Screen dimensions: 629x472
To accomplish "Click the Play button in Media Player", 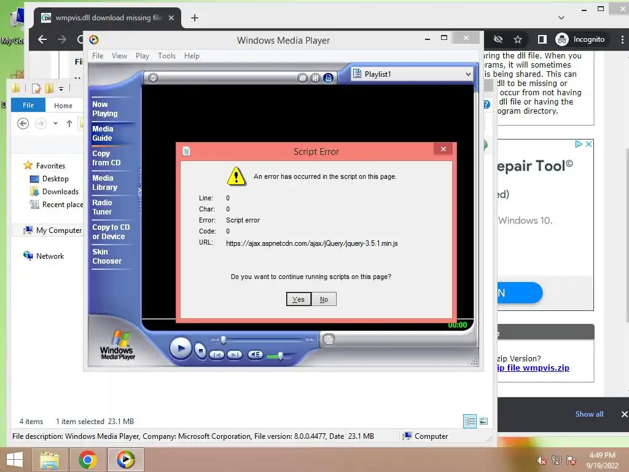I will (180, 348).
